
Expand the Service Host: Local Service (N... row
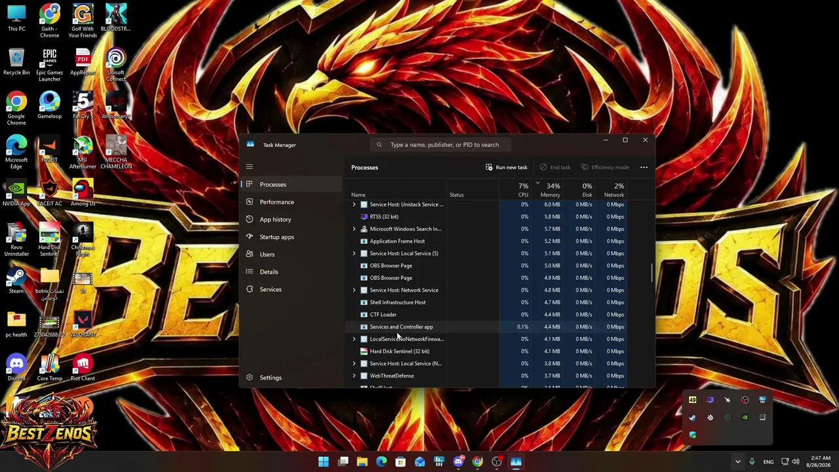click(354, 363)
